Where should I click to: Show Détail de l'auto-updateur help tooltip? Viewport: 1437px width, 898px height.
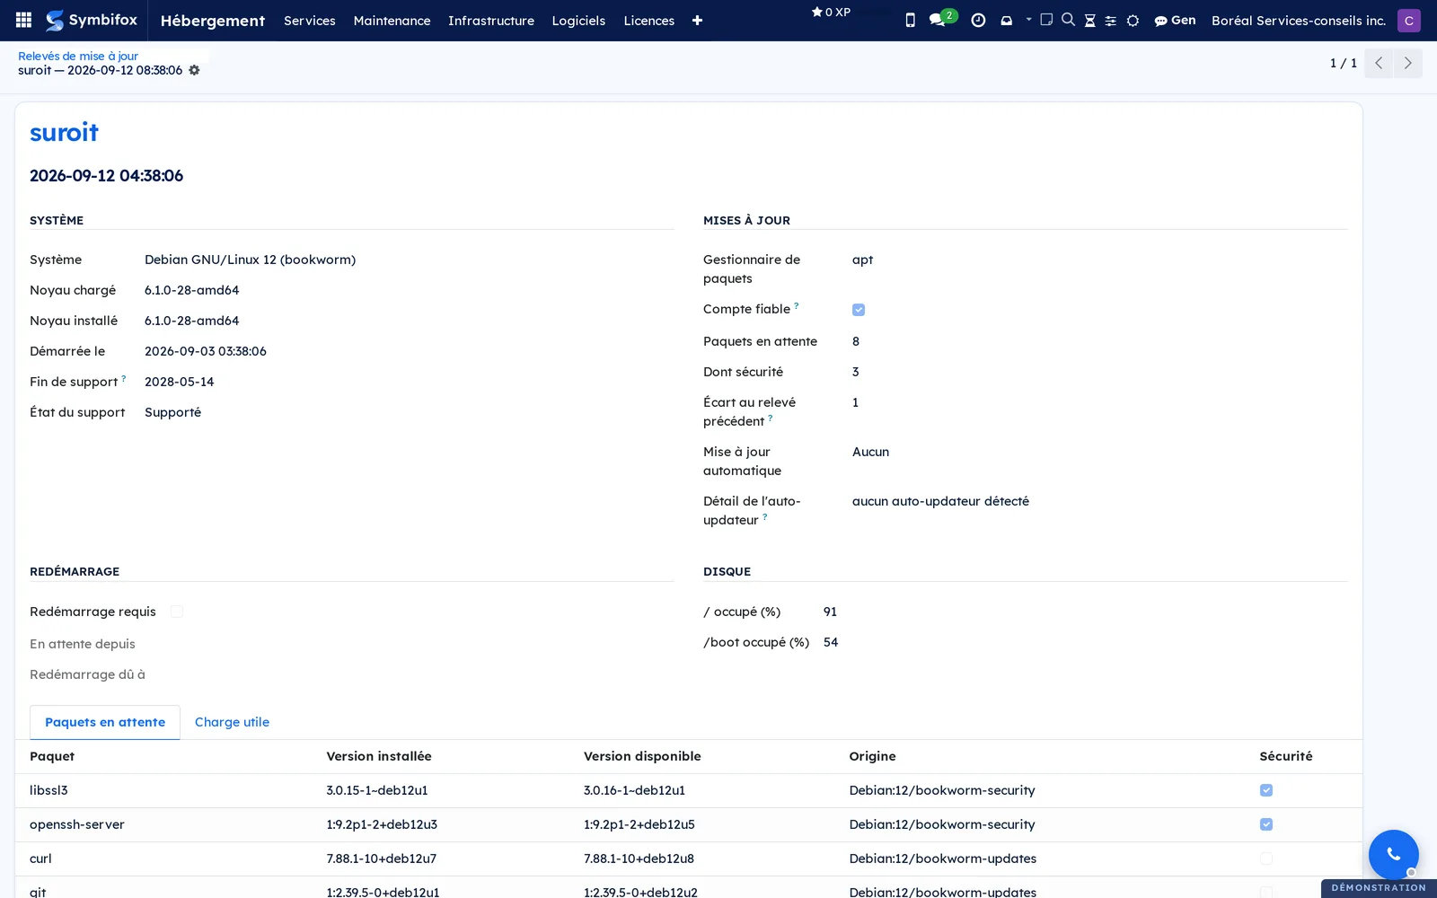[x=764, y=516]
